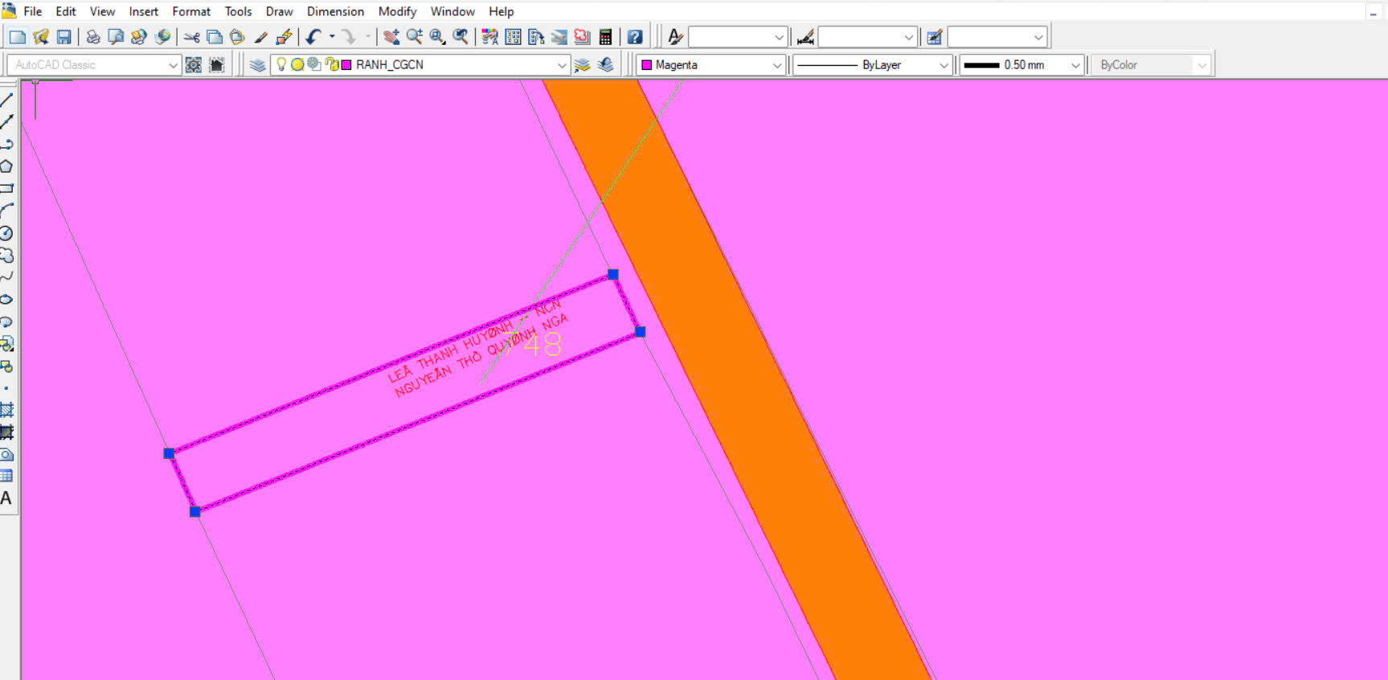Click the Match Properties brush icon

pos(260,37)
